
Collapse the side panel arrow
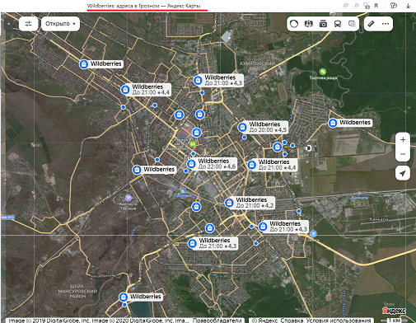(8, 24)
